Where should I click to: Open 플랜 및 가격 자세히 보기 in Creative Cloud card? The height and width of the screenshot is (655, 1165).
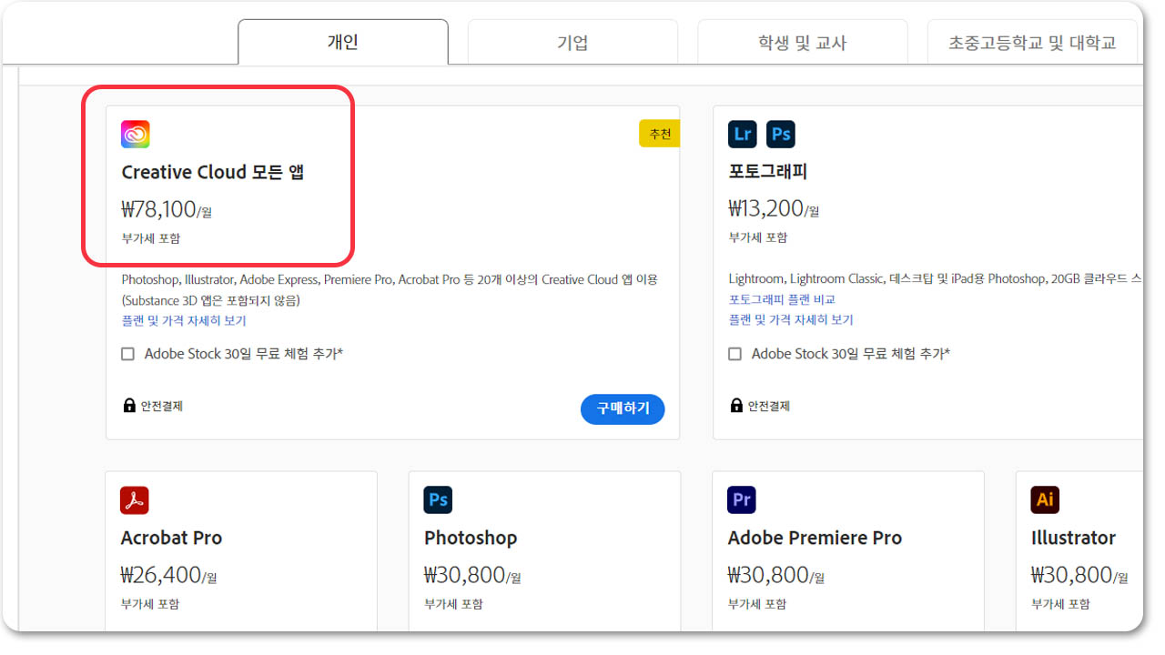[x=184, y=320]
